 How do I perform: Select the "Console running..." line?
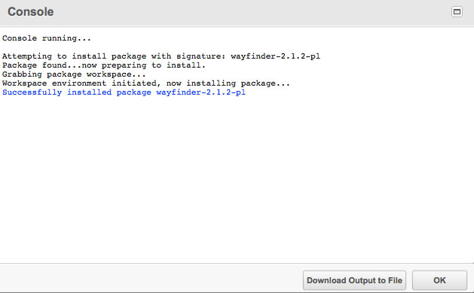[46, 38]
